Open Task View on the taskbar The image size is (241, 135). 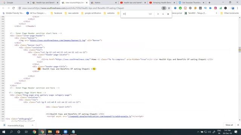tap(26, 132)
